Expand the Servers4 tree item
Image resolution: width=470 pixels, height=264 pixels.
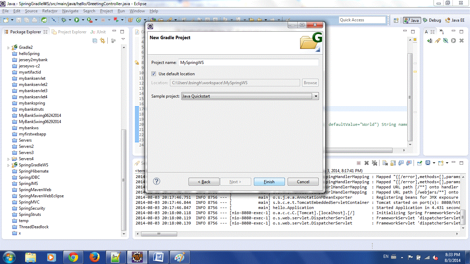(8, 158)
